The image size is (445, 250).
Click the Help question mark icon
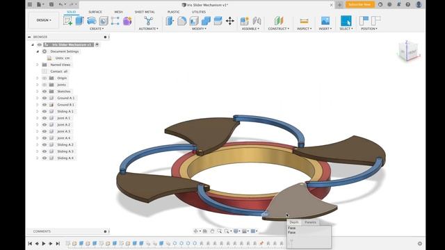pyautogui.click(x=408, y=5)
